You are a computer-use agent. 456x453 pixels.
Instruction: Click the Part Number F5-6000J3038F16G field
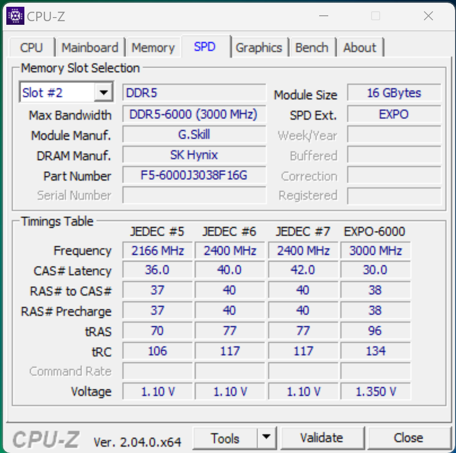click(x=194, y=175)
